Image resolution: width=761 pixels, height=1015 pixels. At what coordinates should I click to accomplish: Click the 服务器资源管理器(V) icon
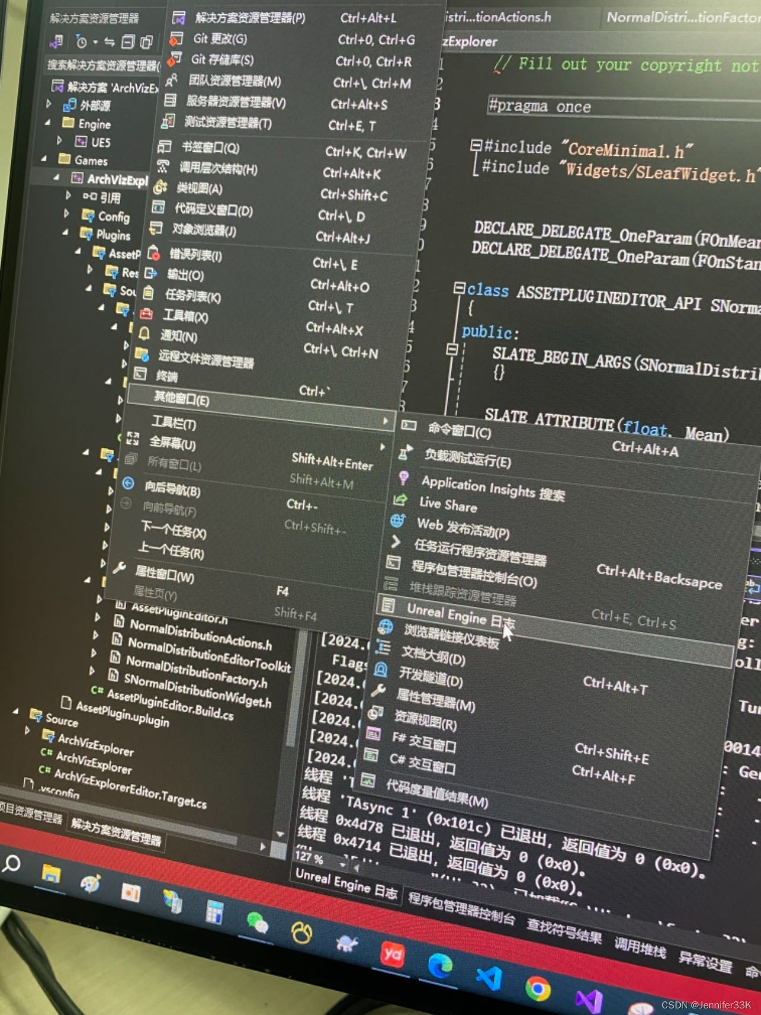tap(170, 100)
